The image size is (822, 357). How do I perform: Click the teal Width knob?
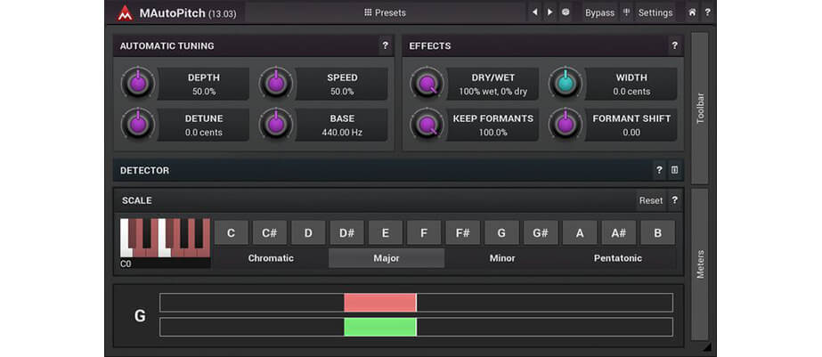coord(566,84)
